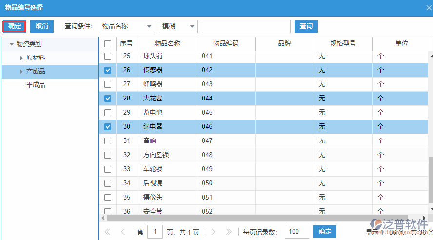Click the red-outlined 确定 button
This screenshot has height=240, width=433.
(15, 26)
